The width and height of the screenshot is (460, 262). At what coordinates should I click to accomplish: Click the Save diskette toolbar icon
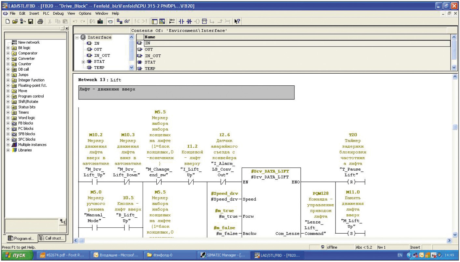[30, 22]
